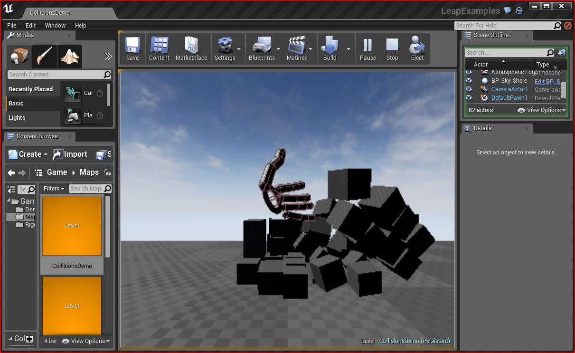
Task: Select the Paint mode brush icon
Action: (45, 57)
